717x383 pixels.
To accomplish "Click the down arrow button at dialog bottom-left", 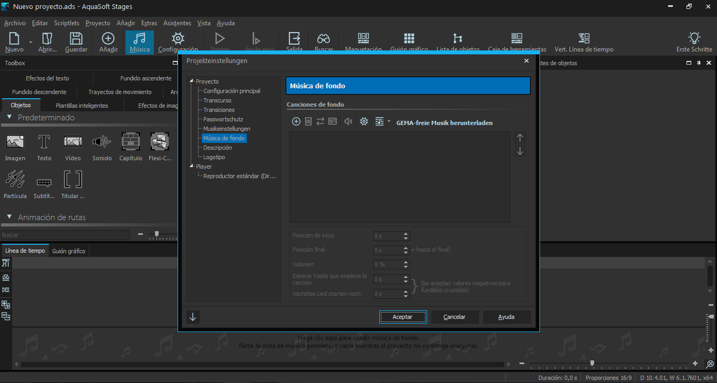I will click(x=193, y=317).
